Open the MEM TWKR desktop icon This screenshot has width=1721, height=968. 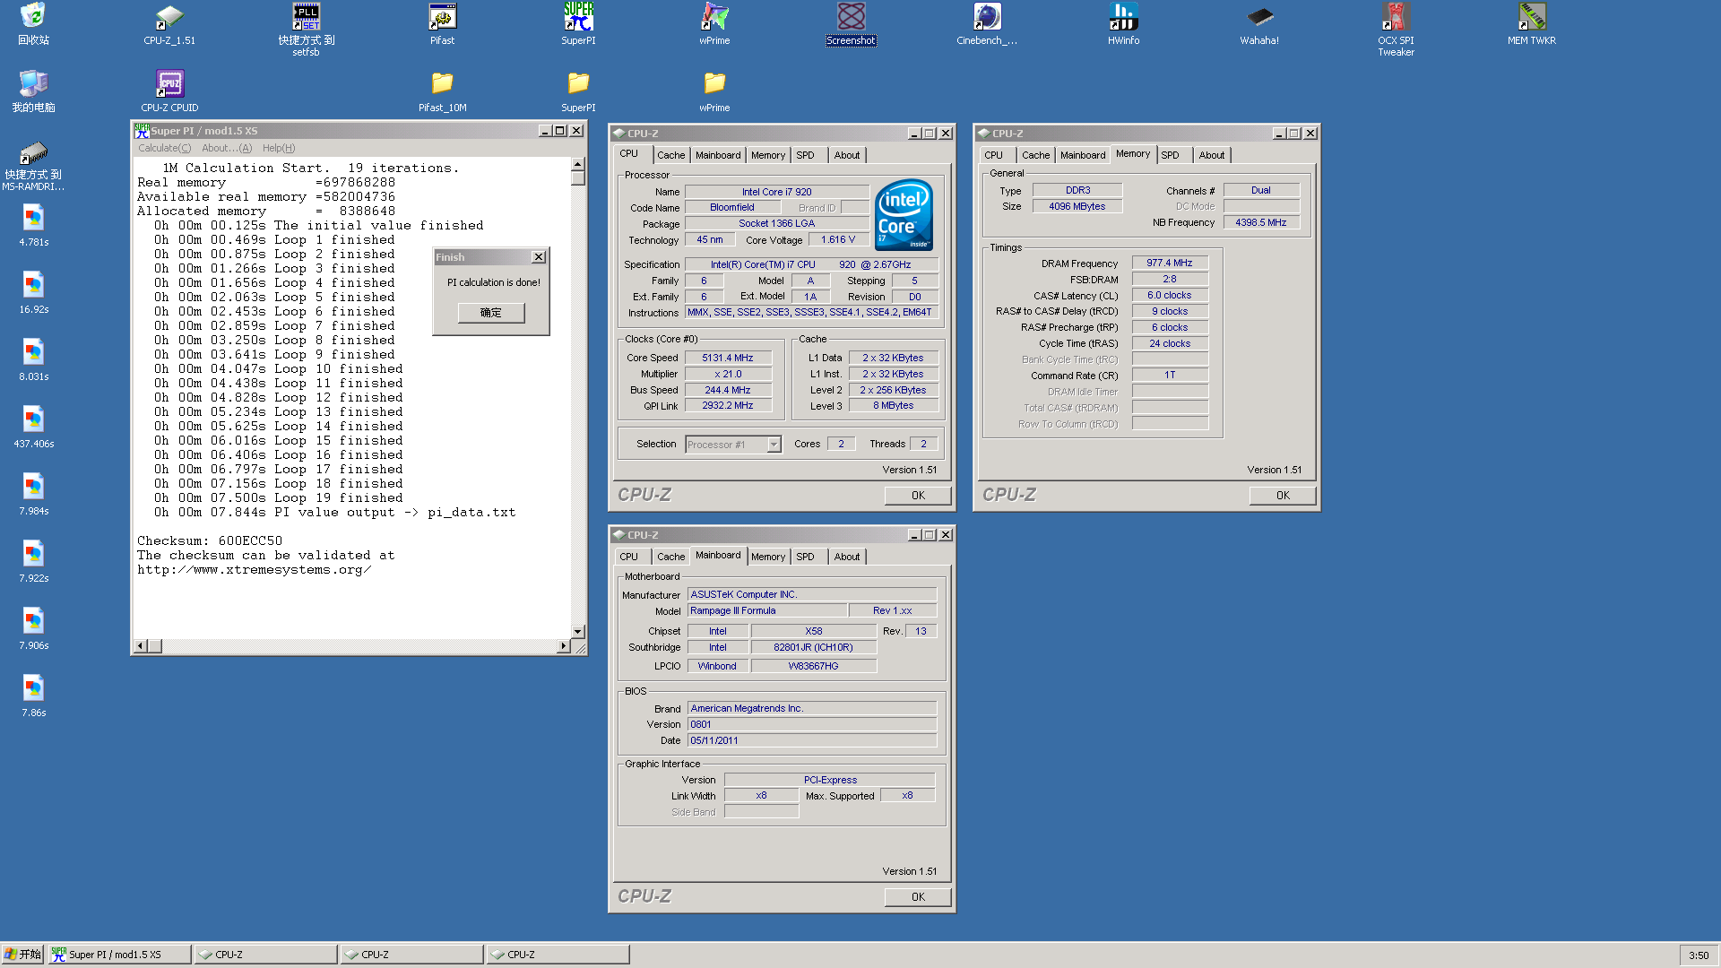click(x=1532, y=24)
